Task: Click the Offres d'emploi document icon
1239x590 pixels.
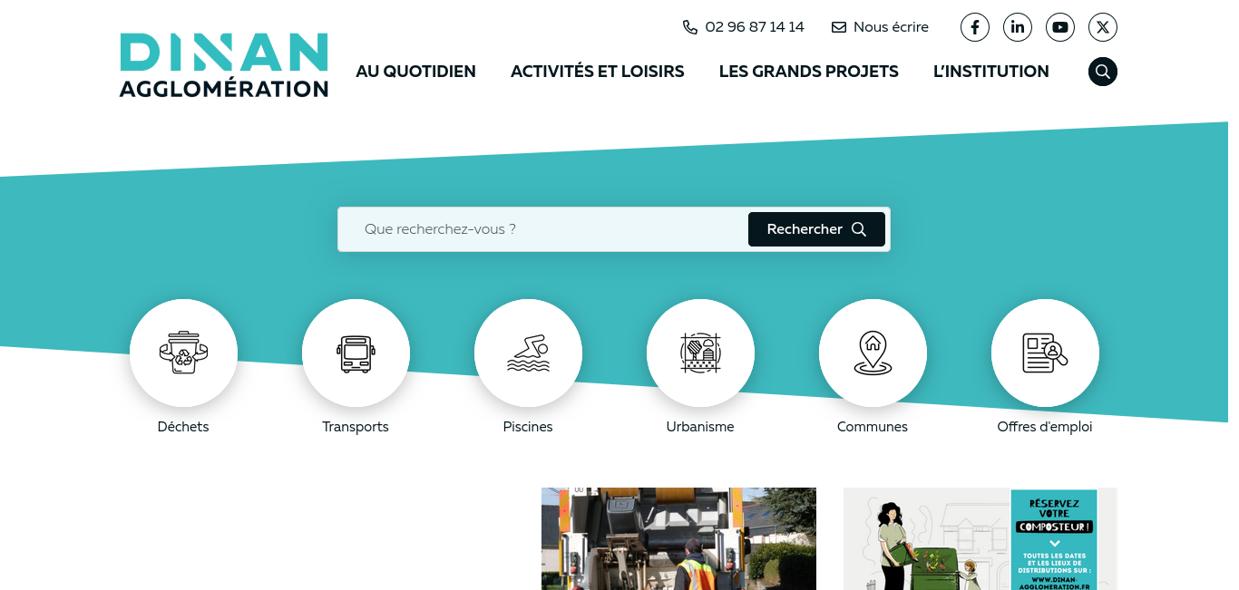Action: pos(1045,353)
